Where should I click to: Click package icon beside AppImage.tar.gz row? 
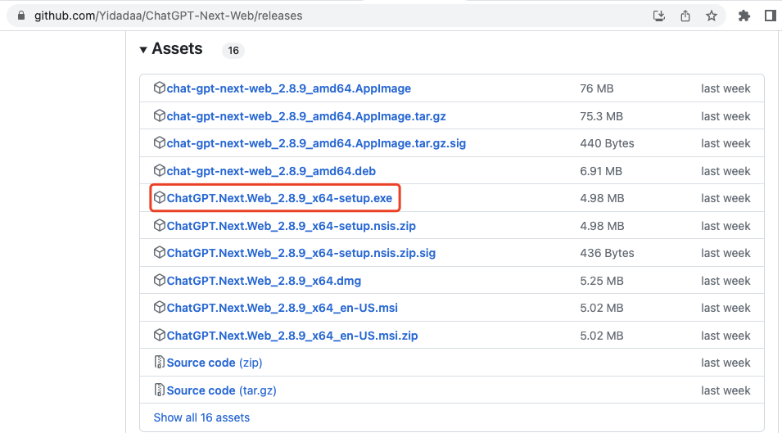[159, 115]
